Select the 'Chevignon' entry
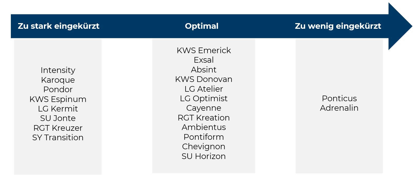The image size is (420, 178). tap(204, 146)
